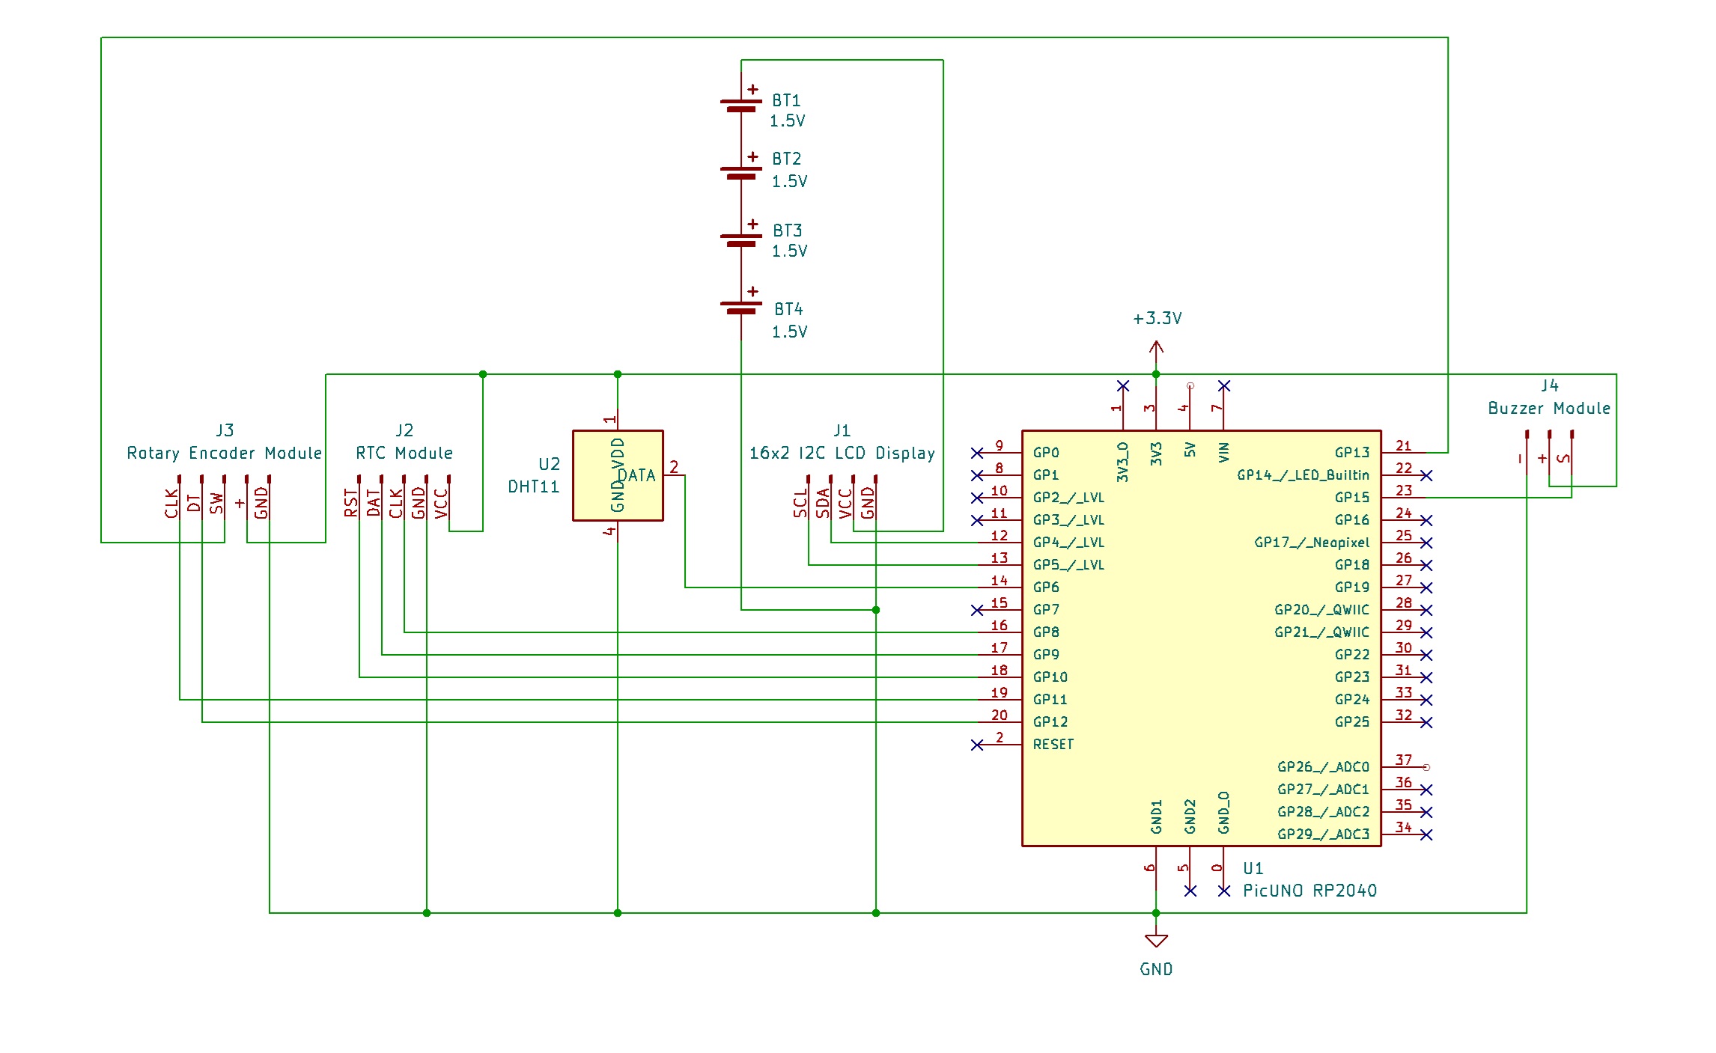Image resolution: width=1716 pixels, height=1053 pixels.
Task: Click the no-connect marker on GP25 pin
Action: click(x=1426, y=722)
